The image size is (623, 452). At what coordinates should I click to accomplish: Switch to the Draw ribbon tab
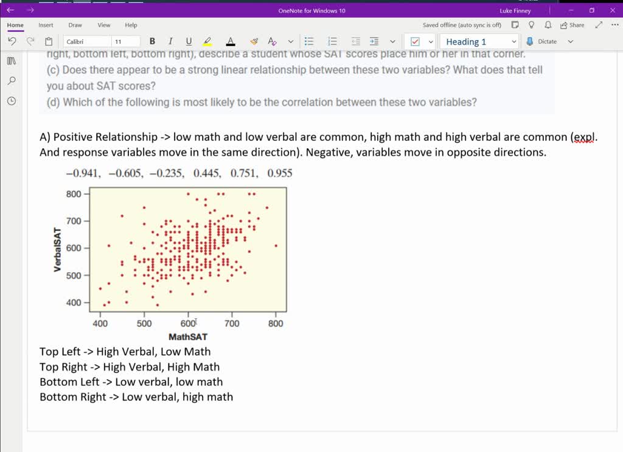(x=75, y=25)
